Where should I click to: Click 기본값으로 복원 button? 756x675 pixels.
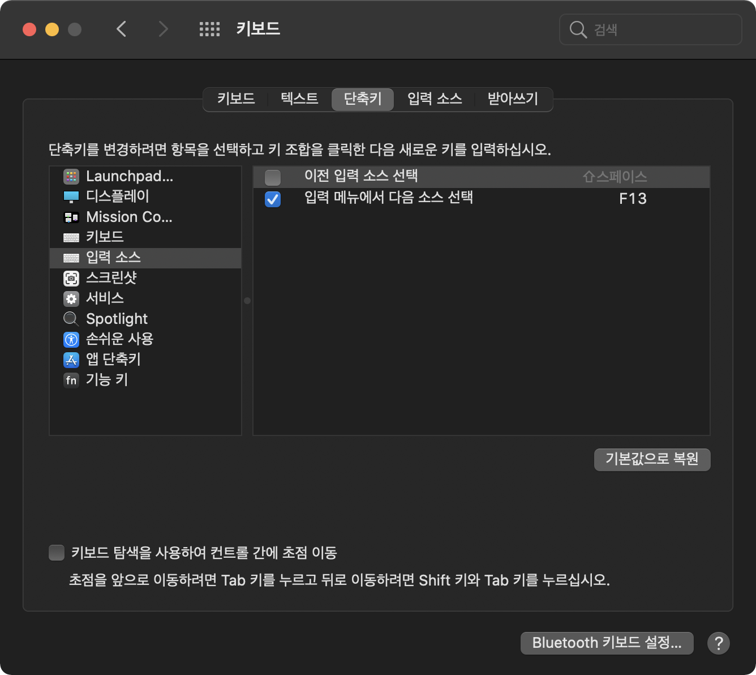pos(652,459)
